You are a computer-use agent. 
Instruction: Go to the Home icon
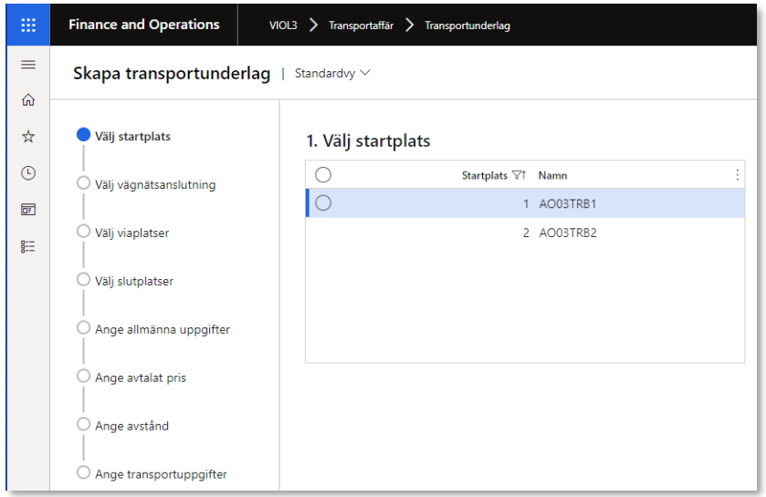tap(28, 100)
